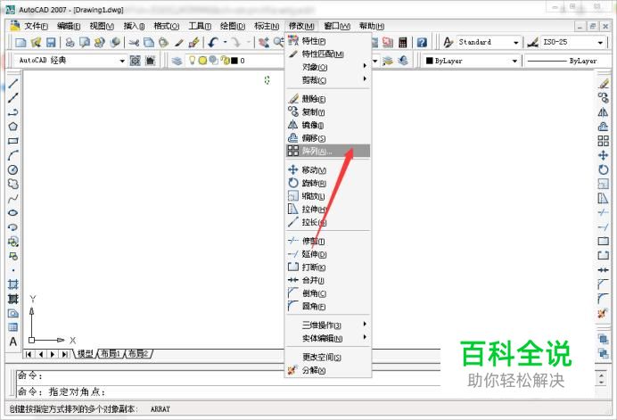
Task: Click the Undo arrow icon
Action: 214,42
